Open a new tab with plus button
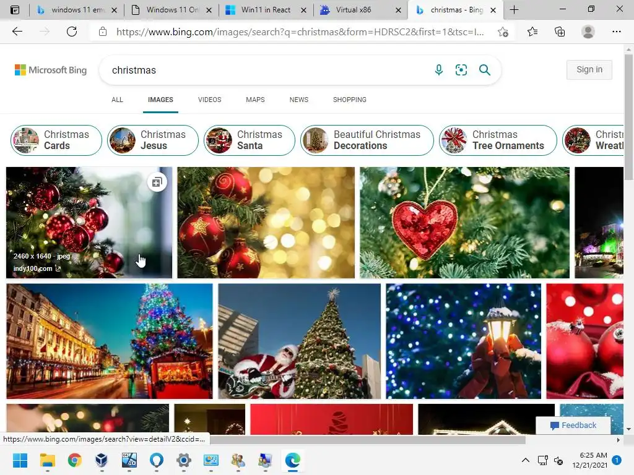Screen dimensions: 634x475 514,10
